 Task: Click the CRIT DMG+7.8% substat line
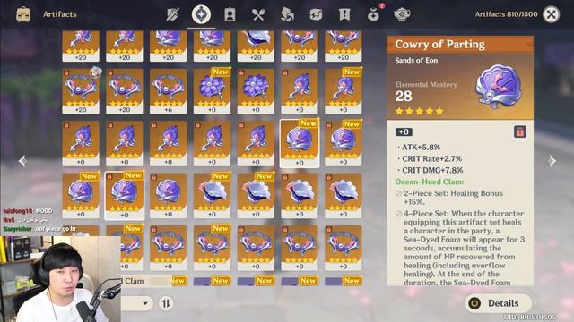(432, 170)
